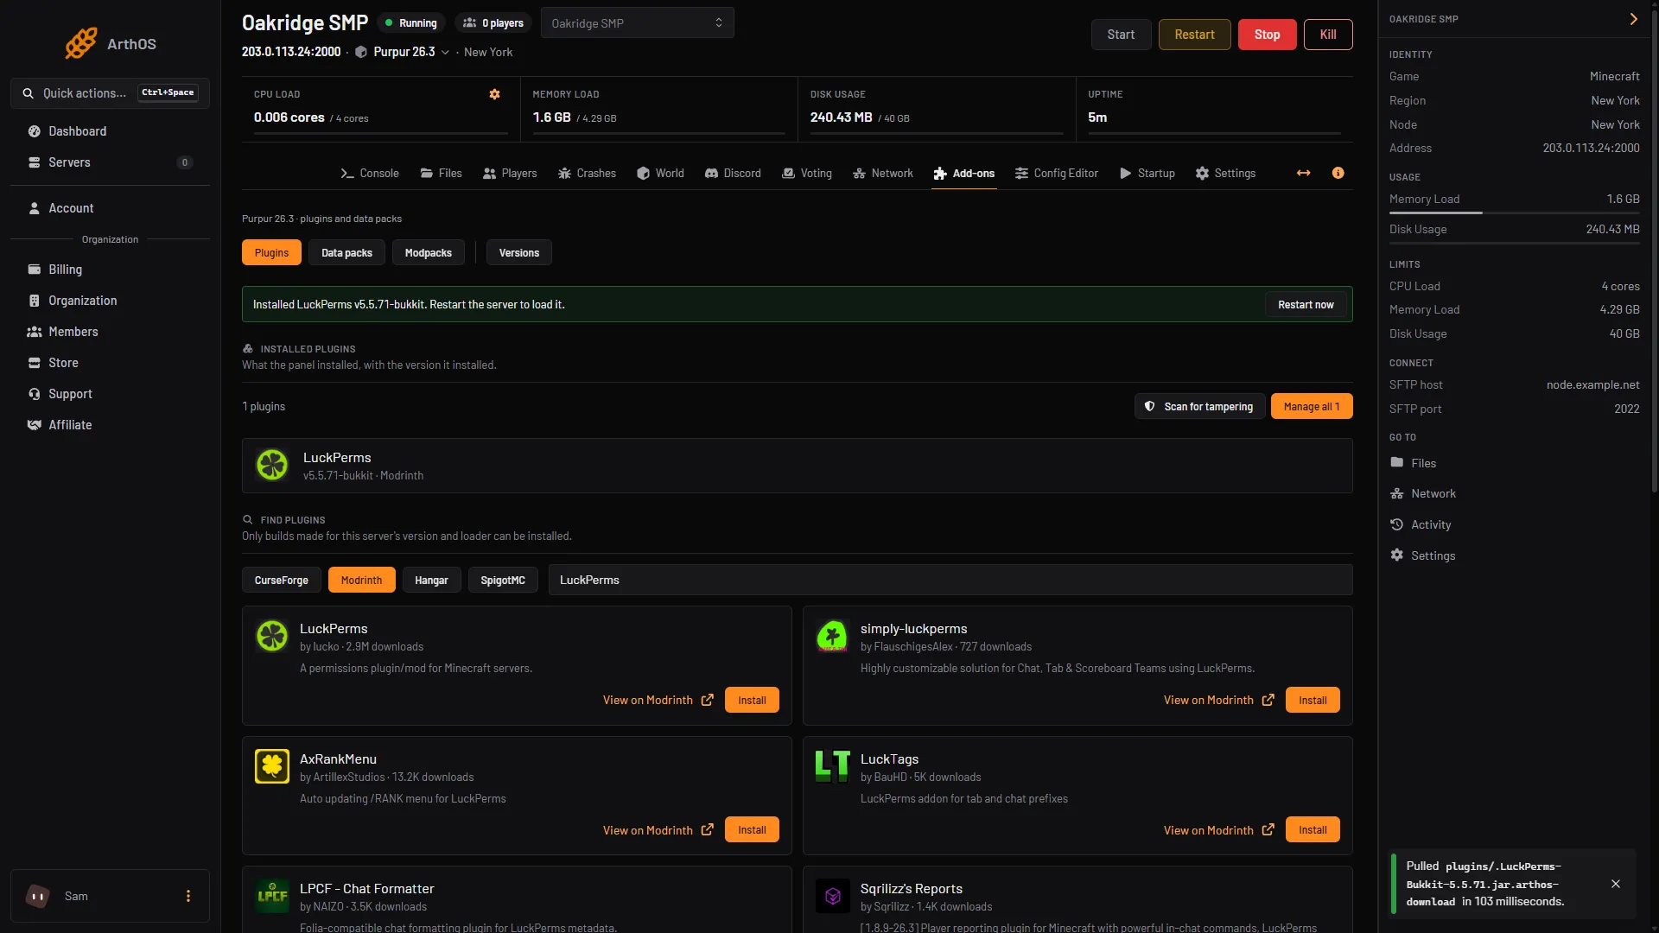
Task: Switch to Modpacks filter
Action: click(429, 252)
